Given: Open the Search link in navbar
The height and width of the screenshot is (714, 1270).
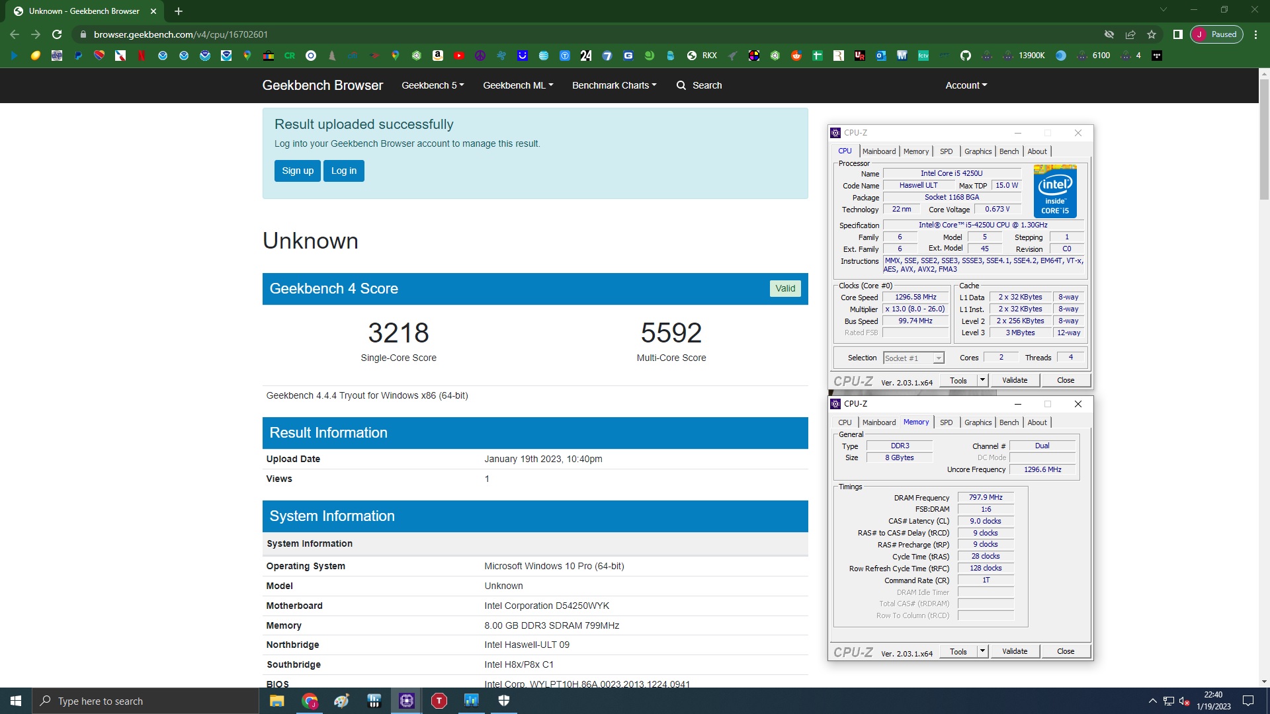Looking at the screenshot, I should [x=699, y=85].
